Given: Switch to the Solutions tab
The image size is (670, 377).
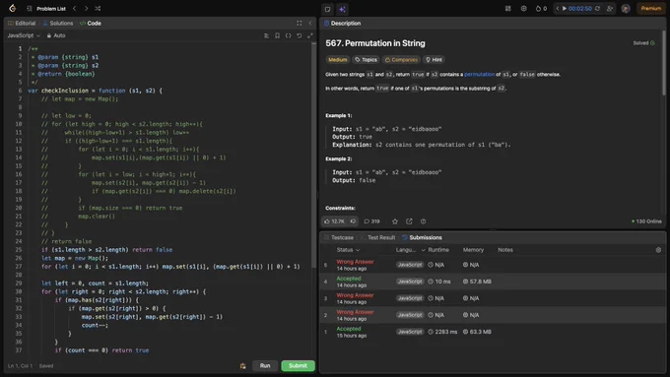Looking at the screenshot, I should click(58, 23).
